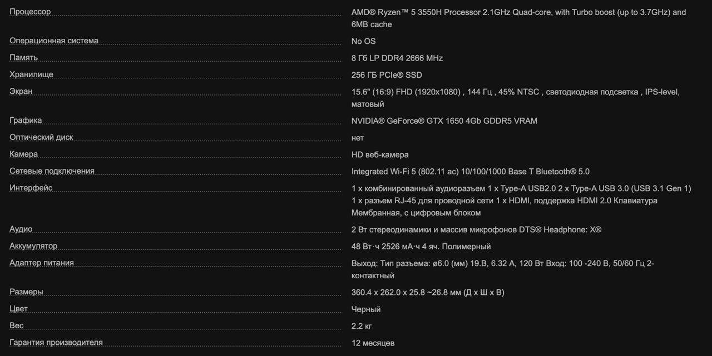Click the Гарантия производителя label
This screenshot has width=712, height=356.
pos(56,342)
